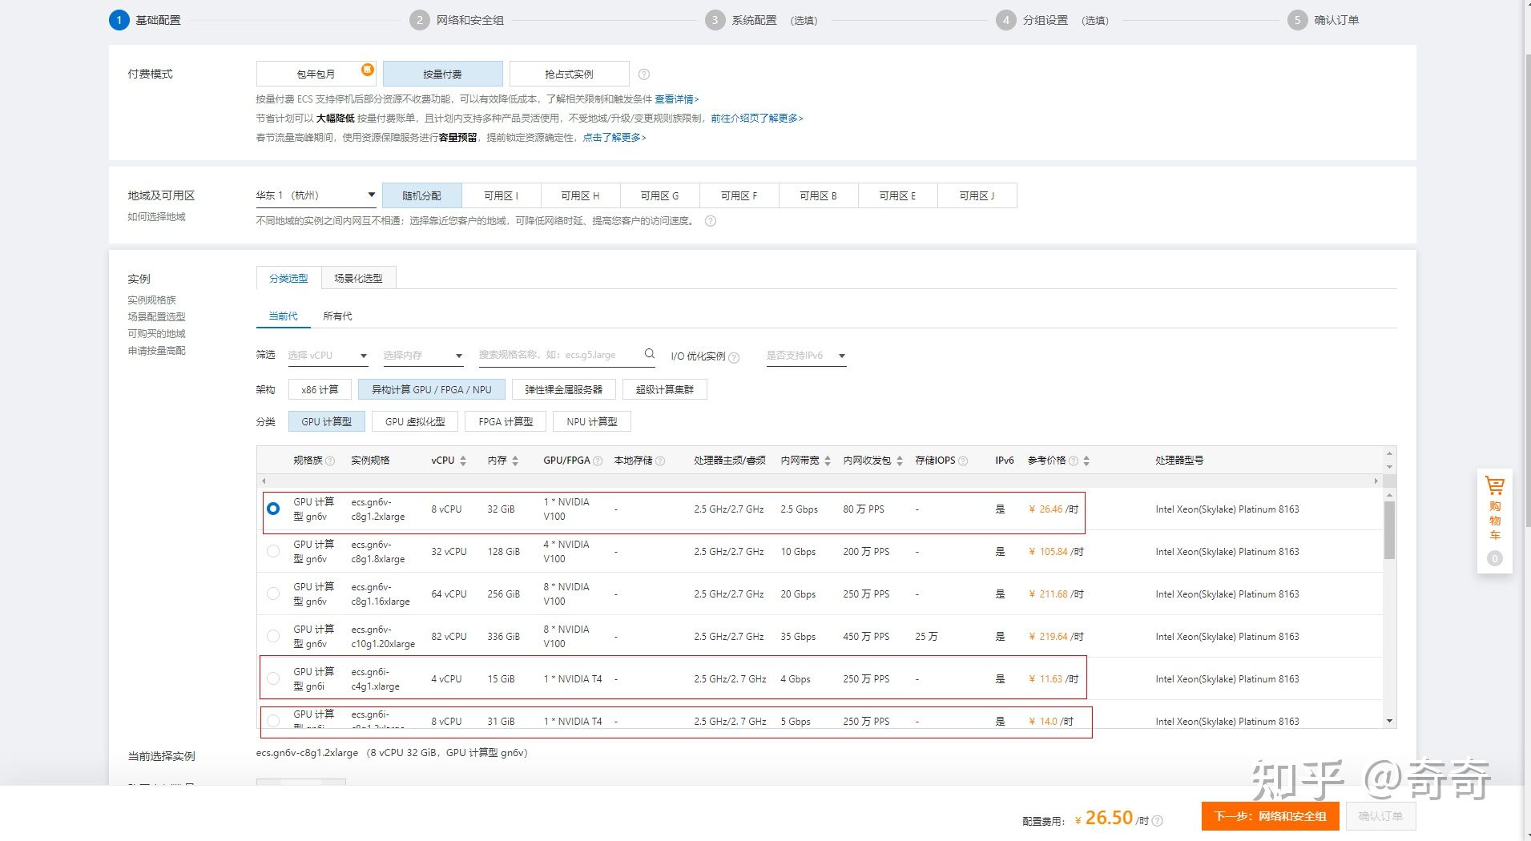Click help icon beside 规格族 header
The width and height of the screenshot is (1531, 841).
click(330, 461)
